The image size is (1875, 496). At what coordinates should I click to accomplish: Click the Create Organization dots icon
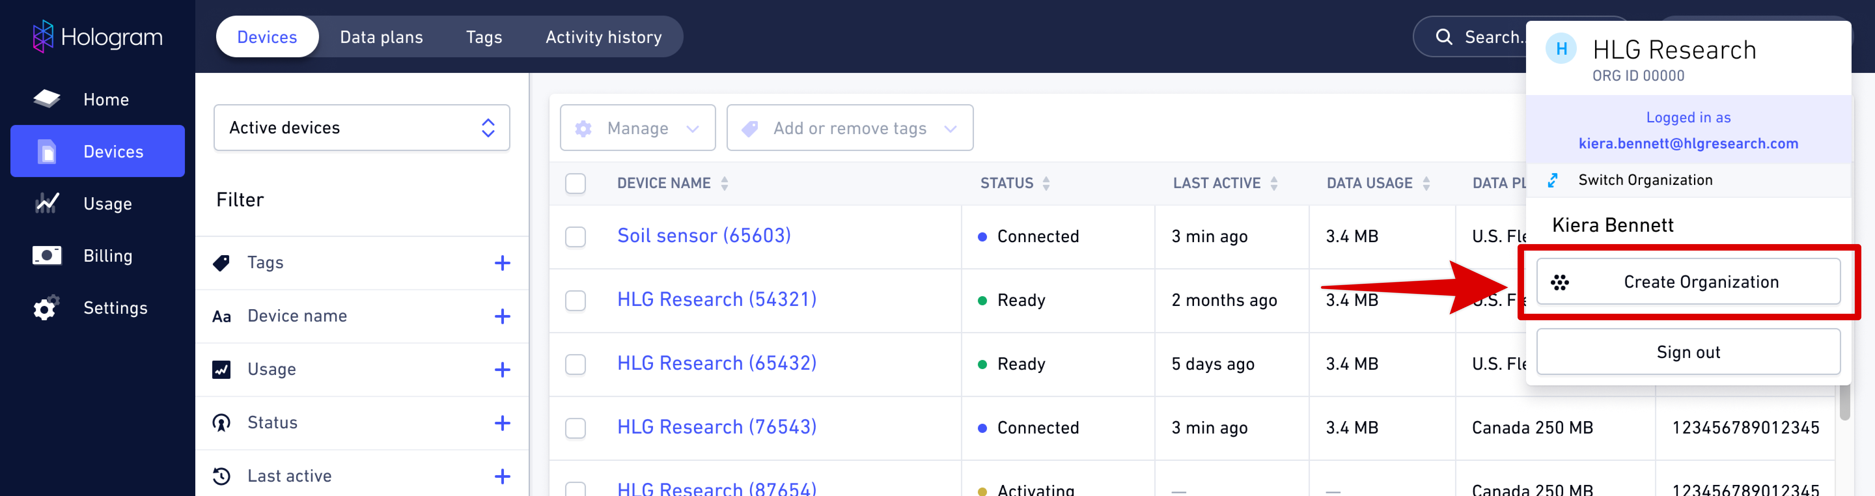(x=1559, y=282)
